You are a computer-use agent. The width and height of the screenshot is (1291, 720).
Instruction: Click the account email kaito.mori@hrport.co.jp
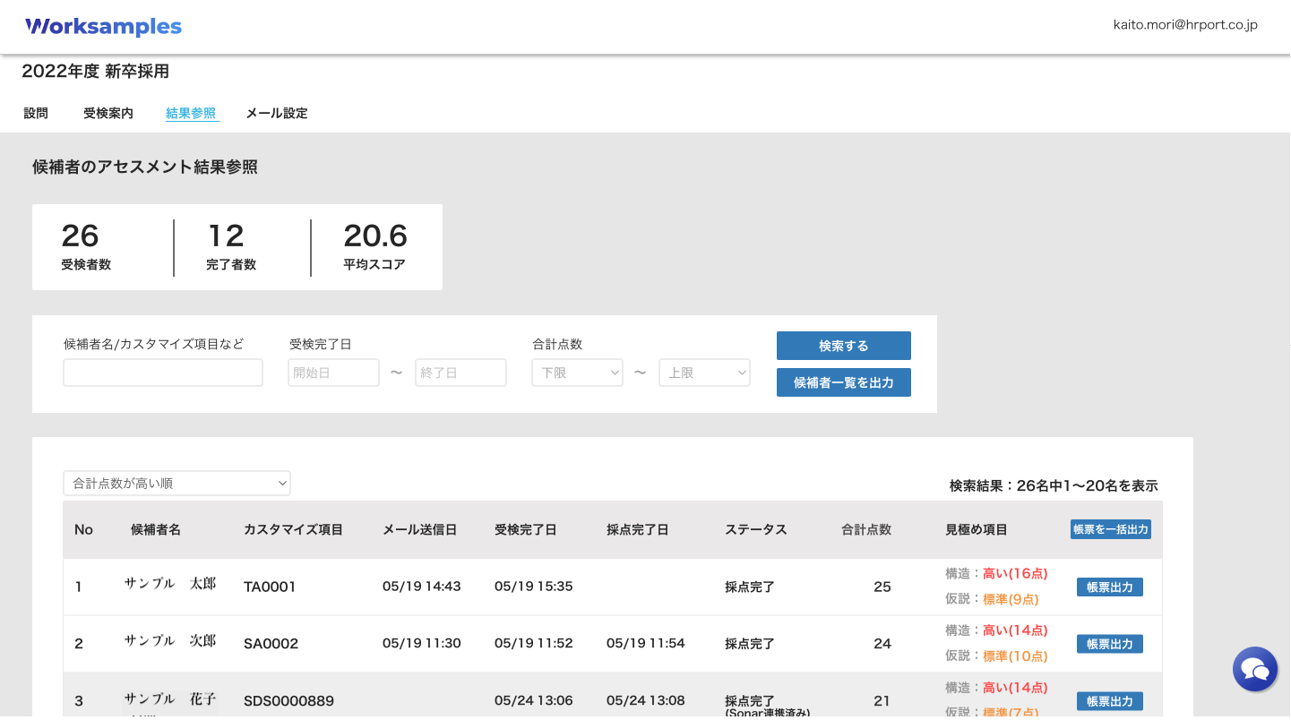click(1185, 25)
